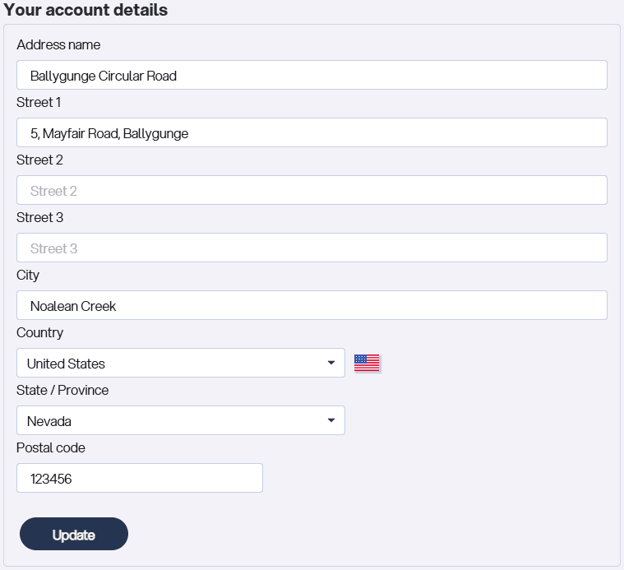The image size is (624, 570).
Task: Focus the empty Street 2 input
Action: [312, 190]
